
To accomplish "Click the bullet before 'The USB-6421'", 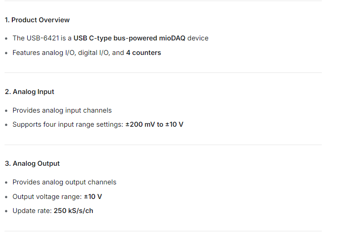I will [6, 39].
